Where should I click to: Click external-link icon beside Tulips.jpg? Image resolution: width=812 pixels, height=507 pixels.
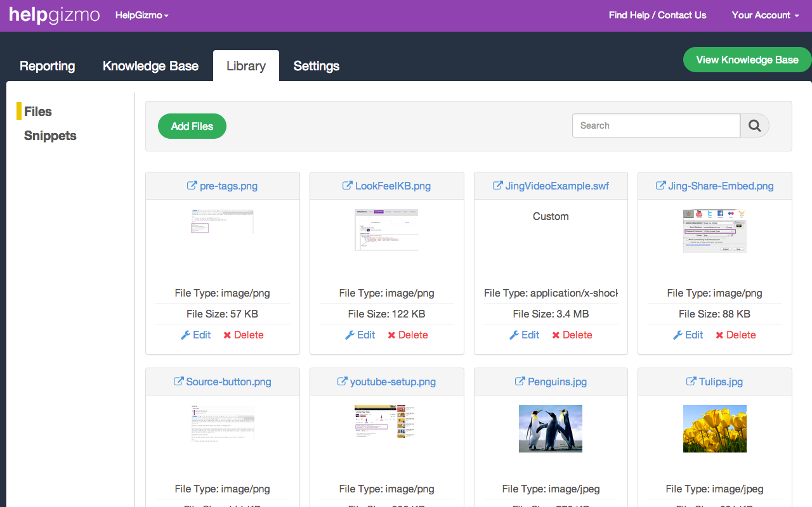tap(691, 382)
